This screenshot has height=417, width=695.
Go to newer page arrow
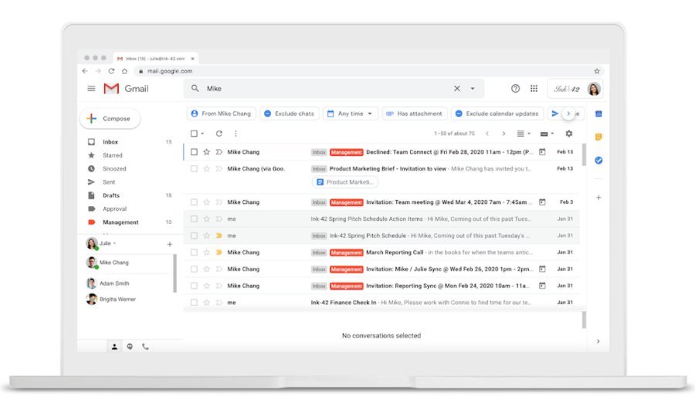pyautogui.click(x=487, y=134)
